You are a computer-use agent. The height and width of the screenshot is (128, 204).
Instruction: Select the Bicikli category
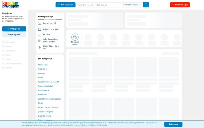[x=41, y=103]
